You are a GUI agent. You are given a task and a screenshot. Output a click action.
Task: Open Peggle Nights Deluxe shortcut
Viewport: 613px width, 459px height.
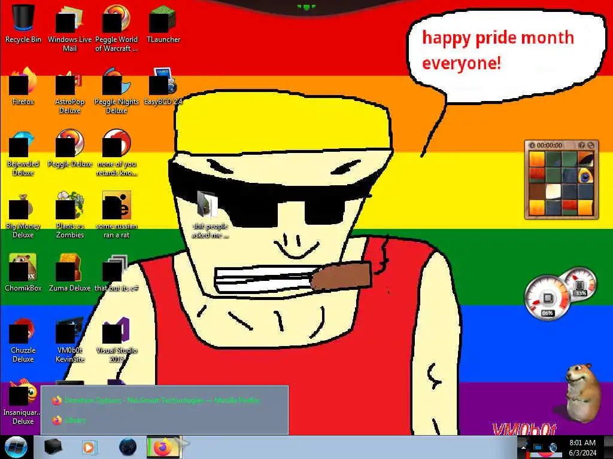(x=117, y=91)
